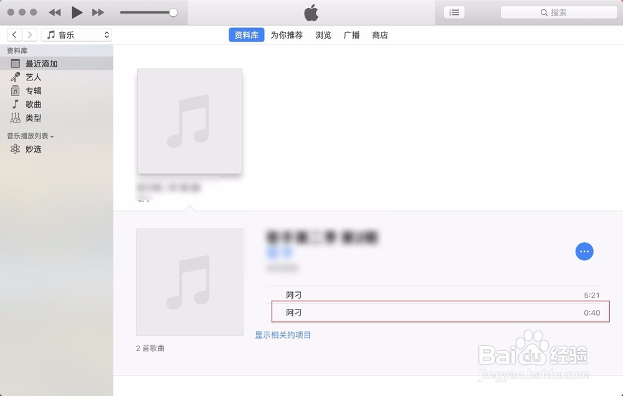
Task: Go back with the left chevron button
Action: tap(14, 35)
